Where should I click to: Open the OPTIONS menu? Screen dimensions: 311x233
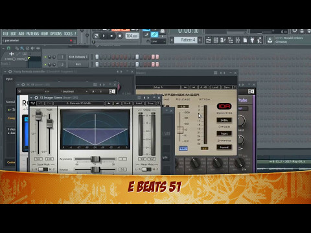pos(56,34)
